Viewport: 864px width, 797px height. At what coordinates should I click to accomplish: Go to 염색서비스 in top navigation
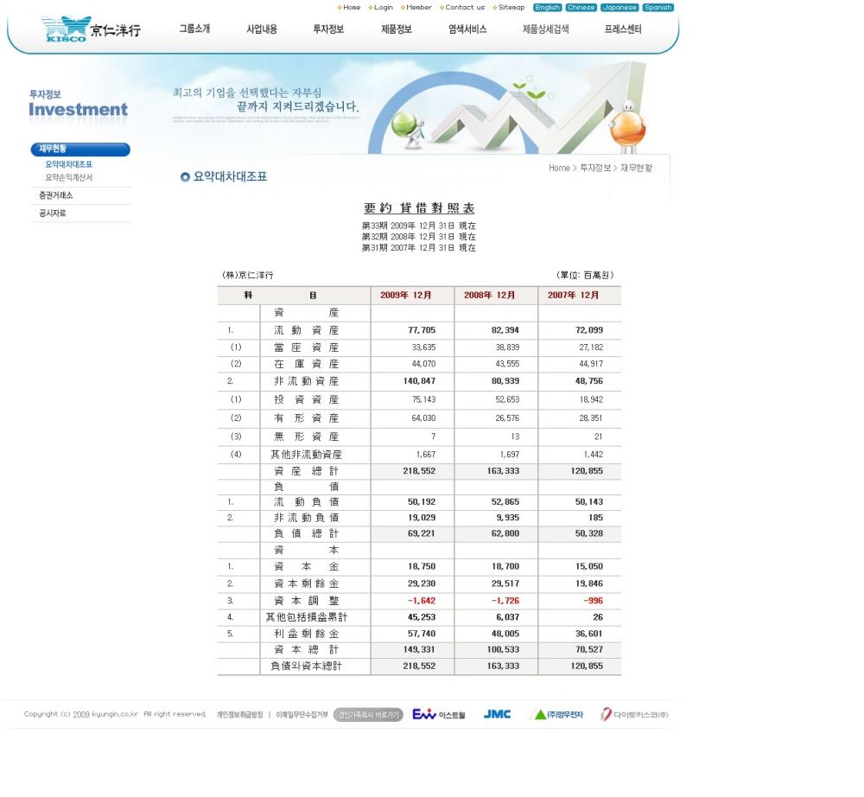467,29
